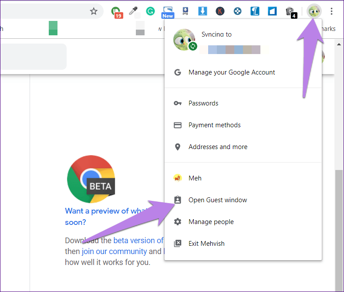344x292 pixels.
Task: Click the profile avatar in the toolbar
Action: click(x=314, y=11)
